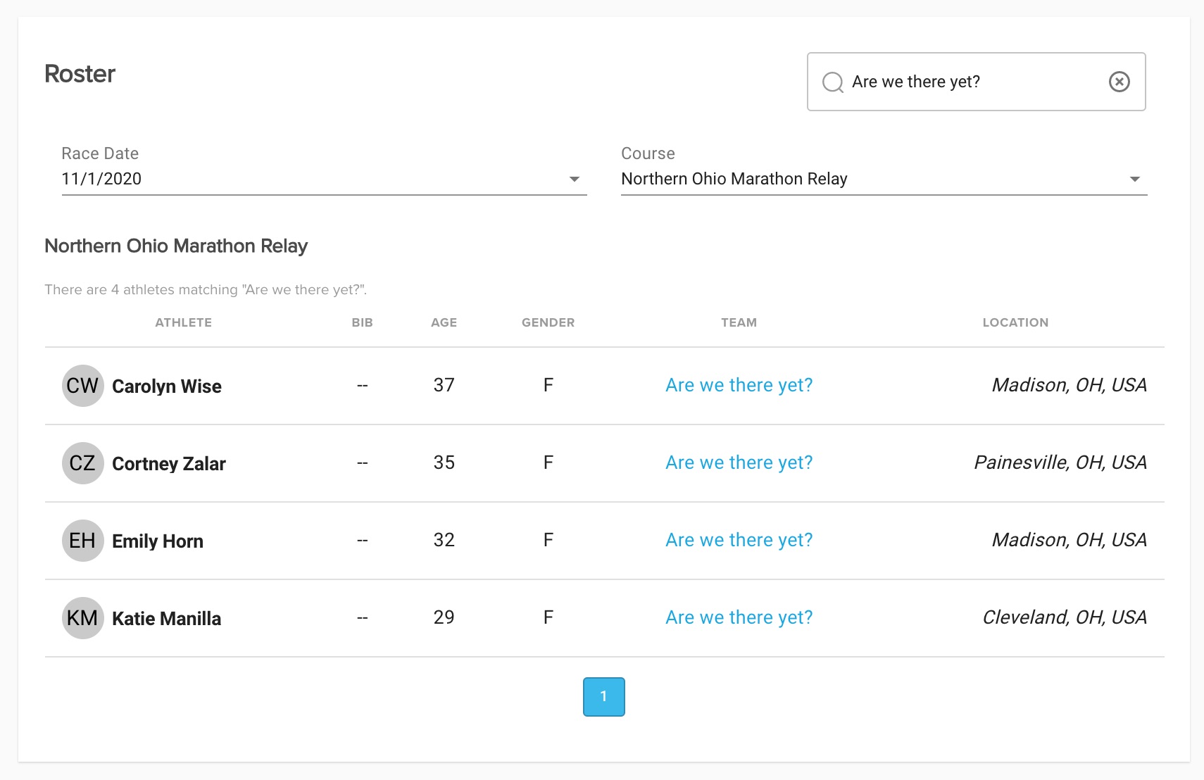Click gender F in Carolyn Wise's row
1204x780 pixels.
tap(548, 385)
